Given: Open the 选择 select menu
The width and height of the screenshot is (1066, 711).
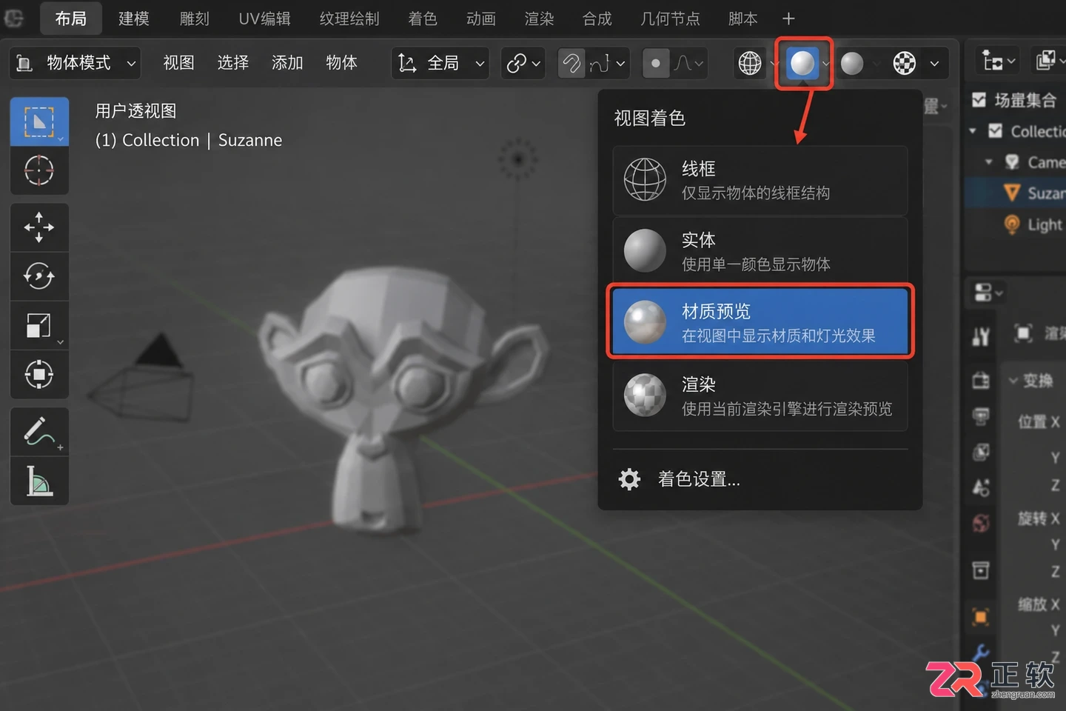Looking at the screenshot, I should pyautogui.click(x=232, y=63).
